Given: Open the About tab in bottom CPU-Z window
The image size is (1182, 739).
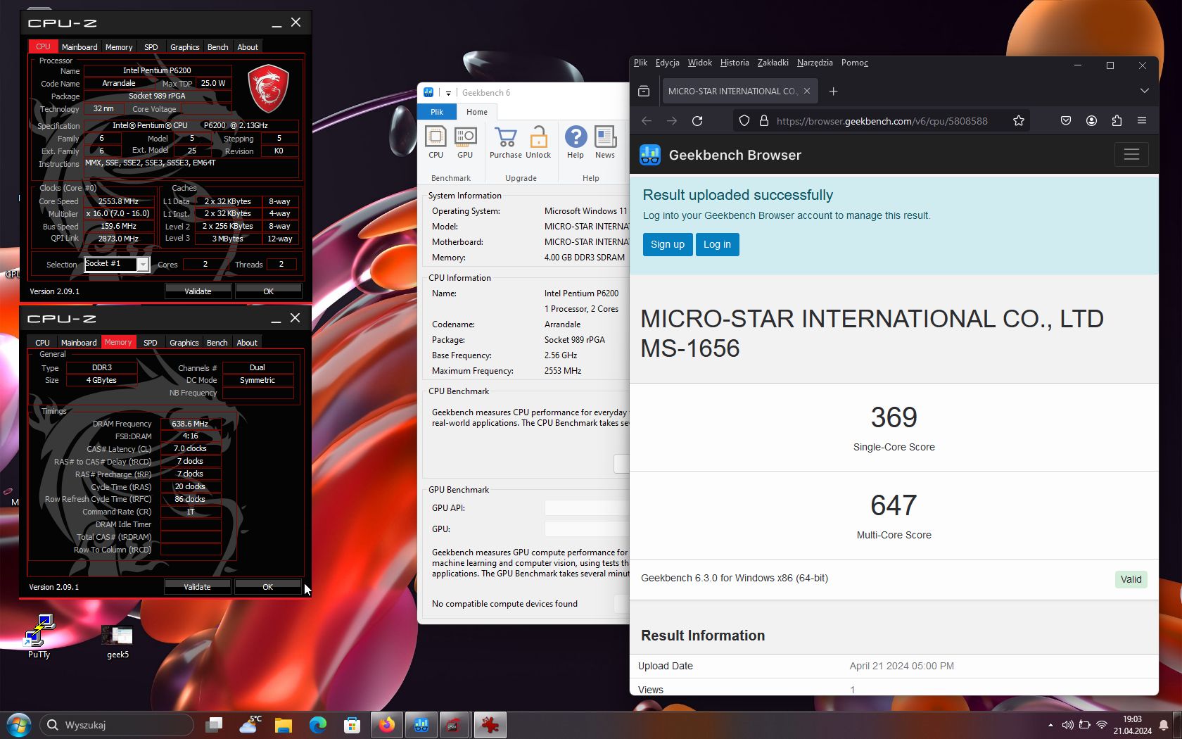Looking at the screenshot, I should tap(247, 343).
